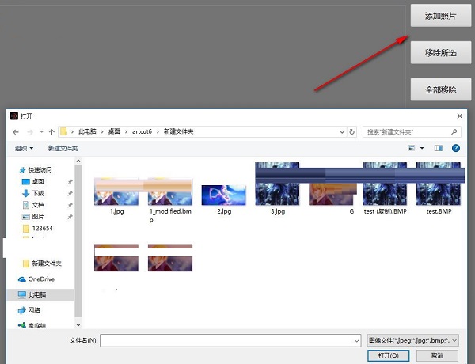
Task: Click navigation pane scrollbar down arrow
Action: [78, 324]
